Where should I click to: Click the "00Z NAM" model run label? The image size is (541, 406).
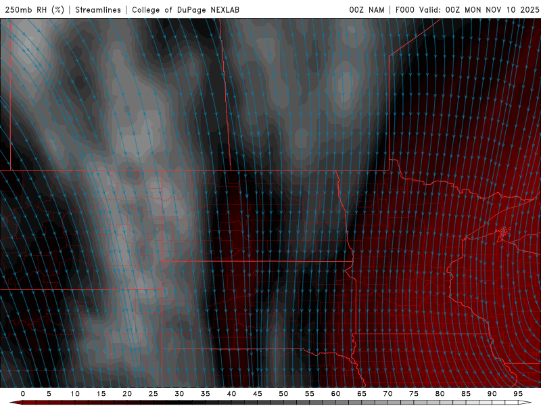367,9
